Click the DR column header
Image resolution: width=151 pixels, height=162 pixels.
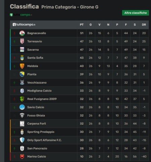pyautogui.click(x=144, y=25)
